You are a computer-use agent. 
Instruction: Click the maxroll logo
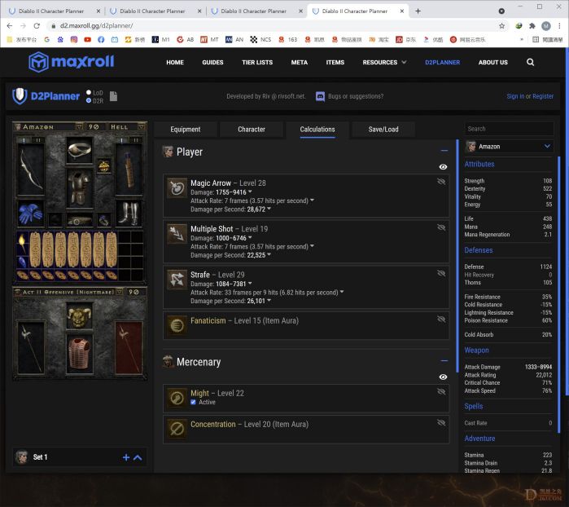point(71,62)
